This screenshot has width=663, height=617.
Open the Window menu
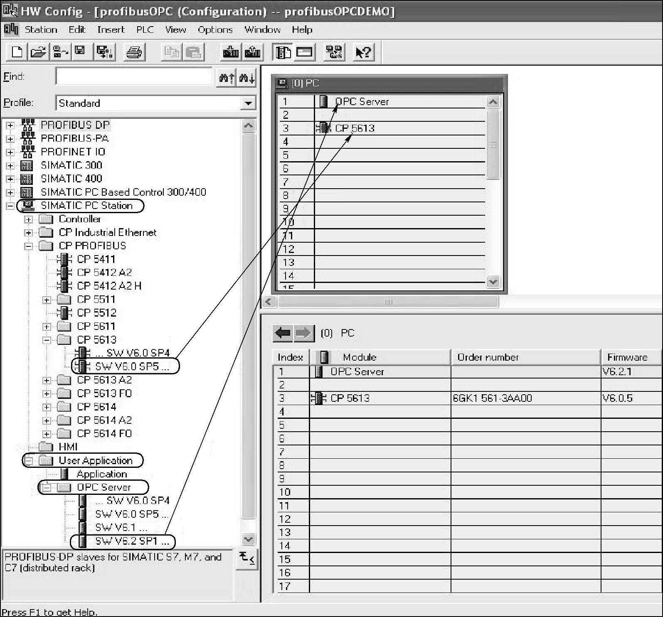point(262,29)
